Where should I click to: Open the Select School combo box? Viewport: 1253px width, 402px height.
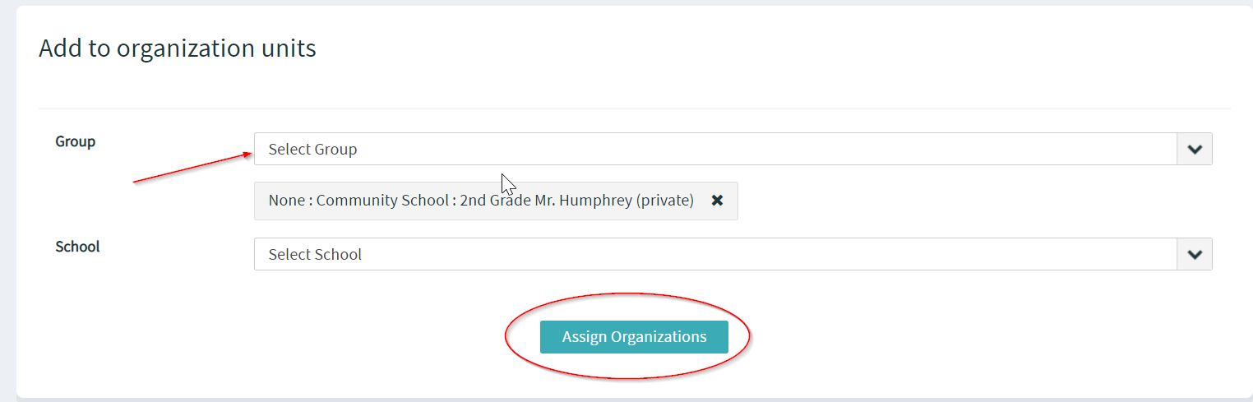point(715,255)
